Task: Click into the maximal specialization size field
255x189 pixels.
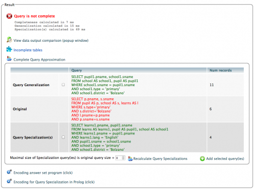Action: (x=119, y=158)
